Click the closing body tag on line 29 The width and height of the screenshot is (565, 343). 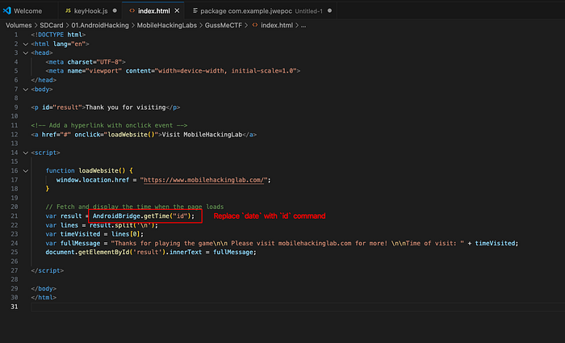click(x=44, y=289)
